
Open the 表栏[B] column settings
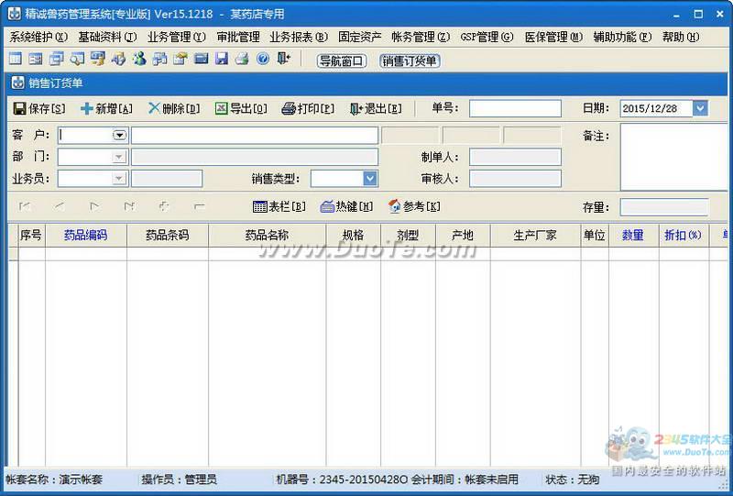279,206
